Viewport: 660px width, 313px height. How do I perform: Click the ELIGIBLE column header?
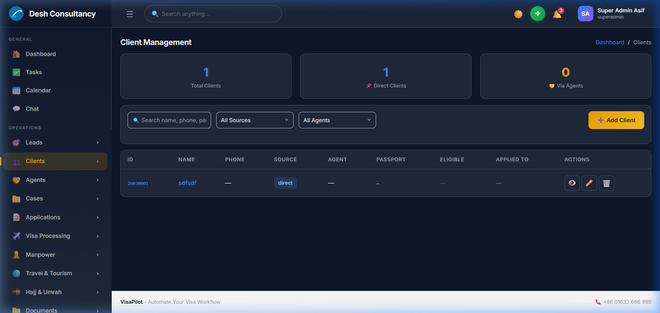tap(452, 160)
